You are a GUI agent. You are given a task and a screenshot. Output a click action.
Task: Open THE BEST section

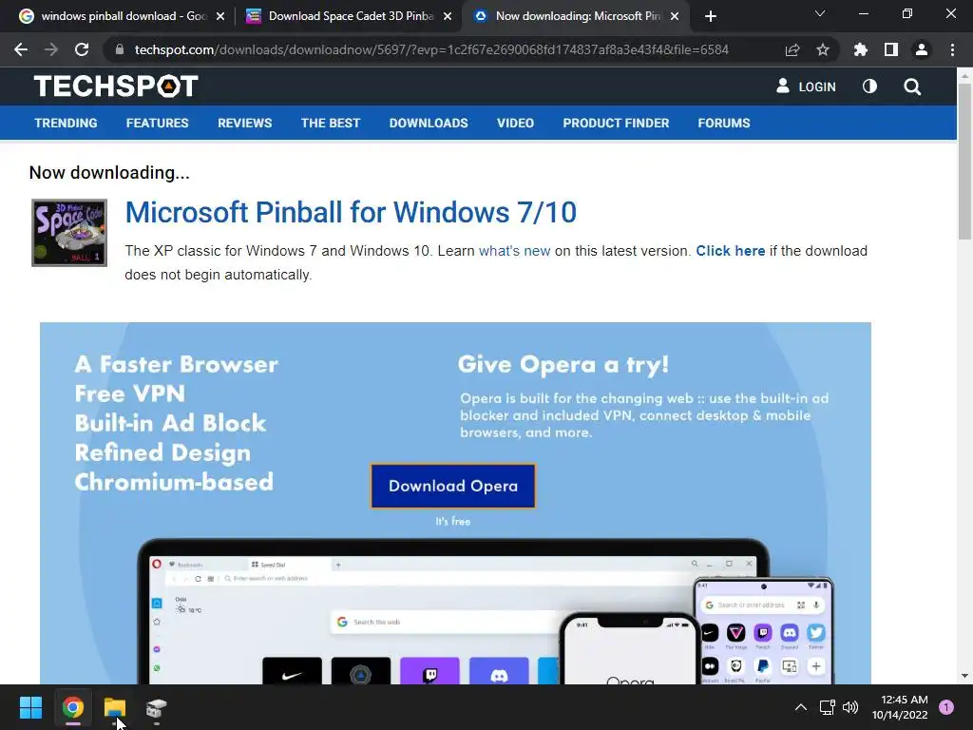(330, 123)
